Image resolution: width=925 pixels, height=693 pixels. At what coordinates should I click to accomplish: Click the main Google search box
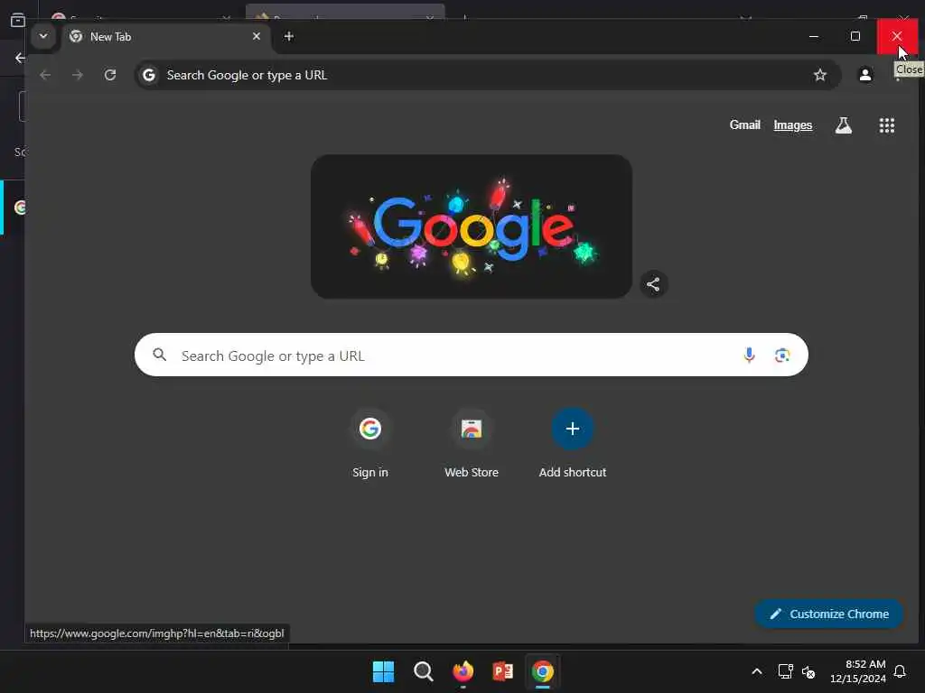click(x=472, y=356)
